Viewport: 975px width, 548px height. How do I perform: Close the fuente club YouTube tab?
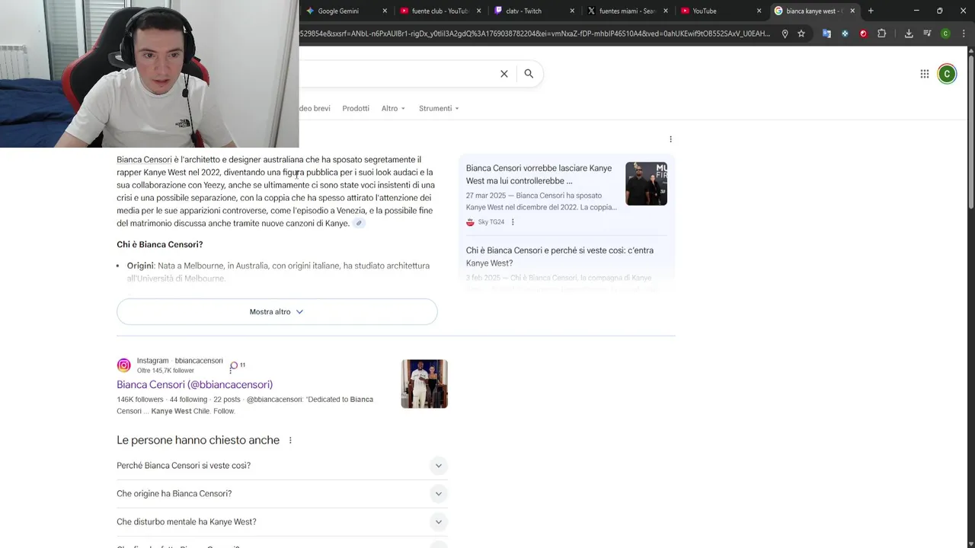click(478, 11)
